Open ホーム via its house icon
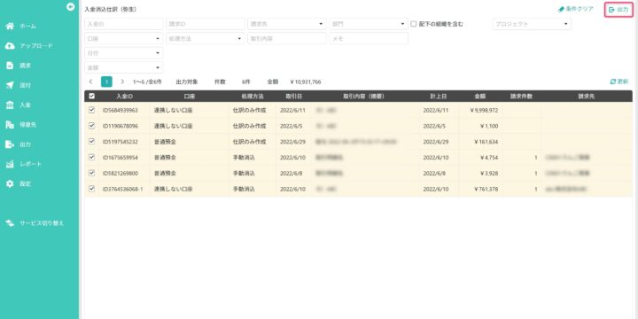The height and width of the screenshot is (319, 638). pos(10,26)
